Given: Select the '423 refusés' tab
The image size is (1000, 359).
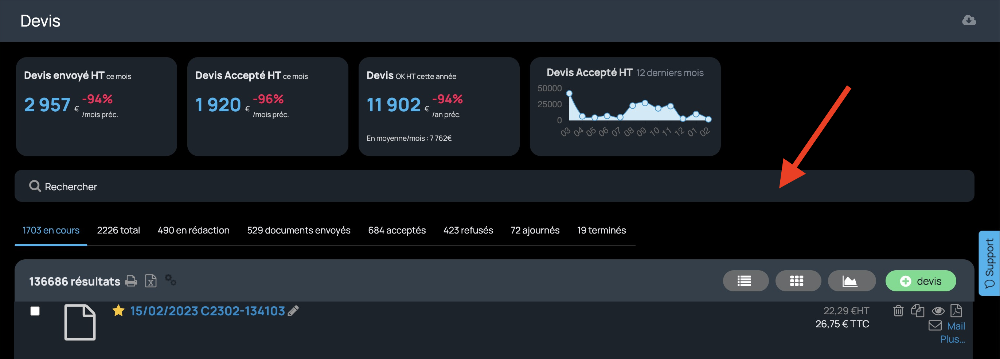Looking at the screenshot, I should point(468,231).
